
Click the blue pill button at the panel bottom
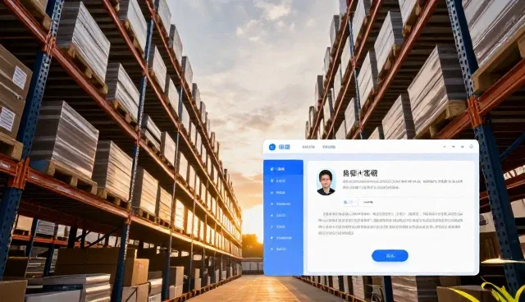pyautogui.click(x=390, y=256)
